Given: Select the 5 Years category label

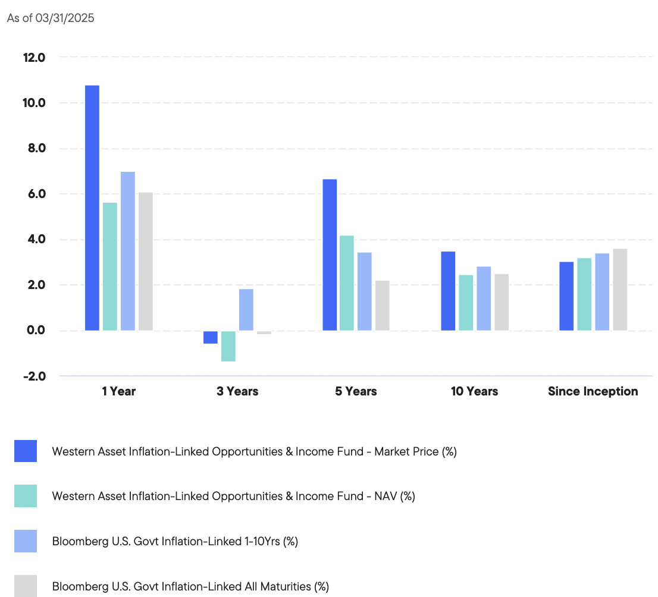Looking at the screenshot, I should 356,391.
